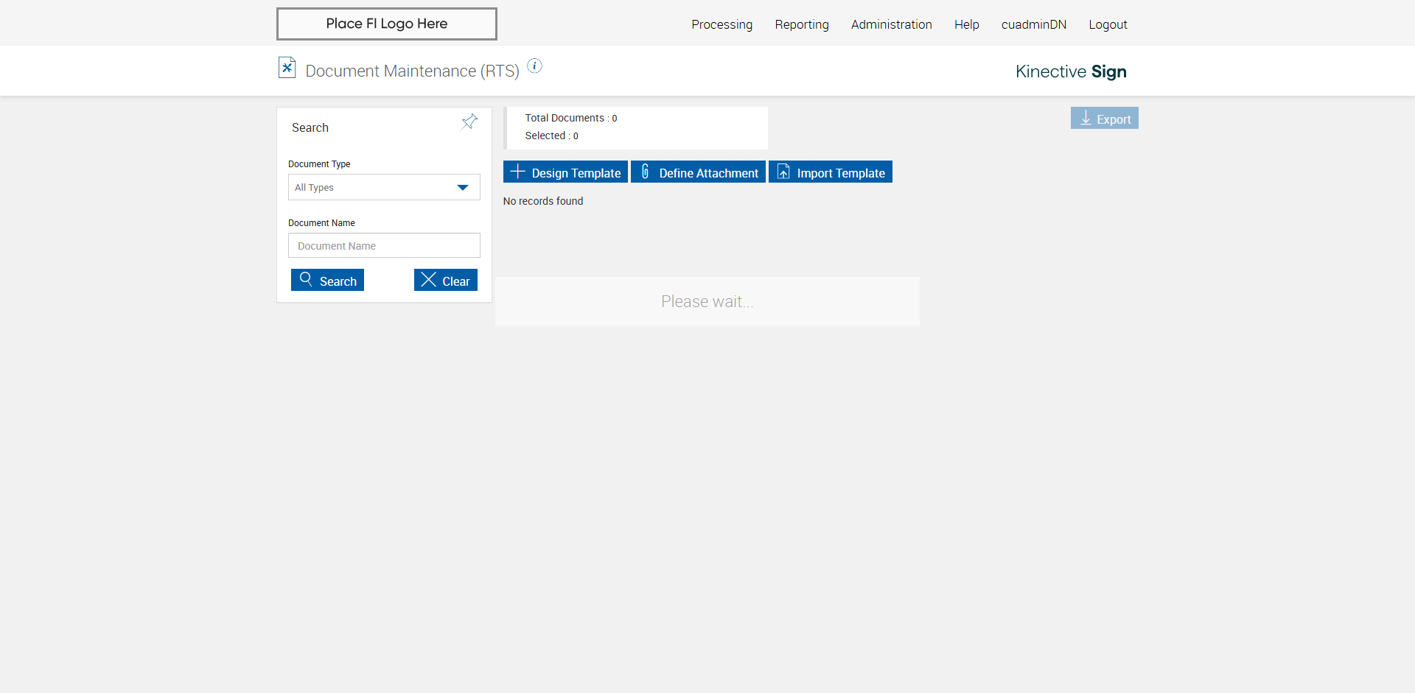This screenshot has height=693, width=1415.
Task: Open the Document Type dropdown
Action: [384, 187]
